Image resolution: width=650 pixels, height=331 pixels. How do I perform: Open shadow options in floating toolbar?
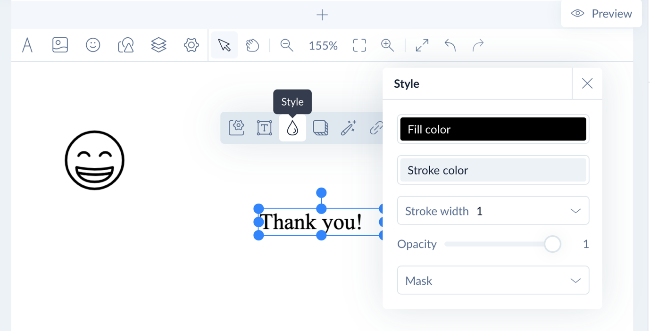click(x=321, y=128)
